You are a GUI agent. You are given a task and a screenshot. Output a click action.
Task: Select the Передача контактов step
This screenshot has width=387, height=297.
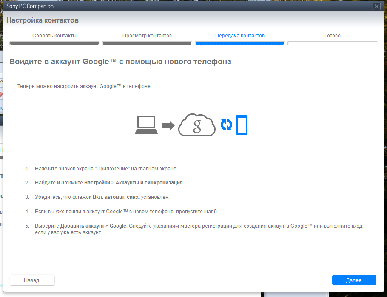click(240, 36)
